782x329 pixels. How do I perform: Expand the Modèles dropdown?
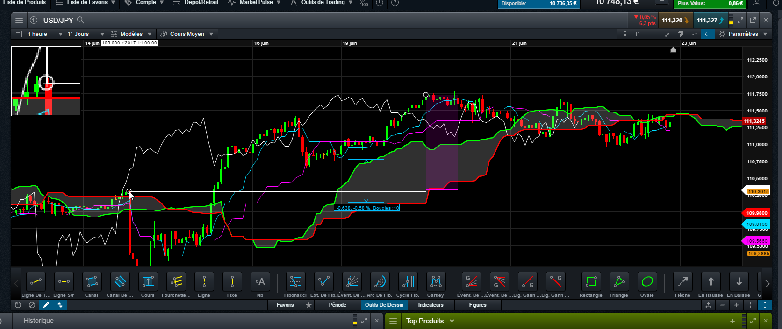pyautogui.click(x=131, y=34)
